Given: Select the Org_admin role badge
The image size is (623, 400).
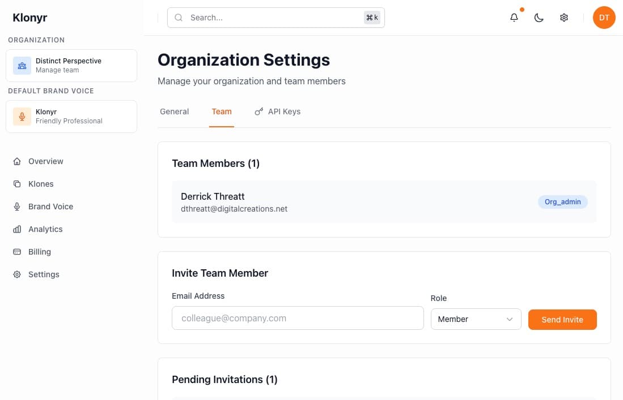Looking at the screenshot, I should pos(562,201).
